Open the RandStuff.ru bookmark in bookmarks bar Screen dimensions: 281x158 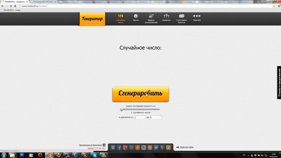[11, 10]
